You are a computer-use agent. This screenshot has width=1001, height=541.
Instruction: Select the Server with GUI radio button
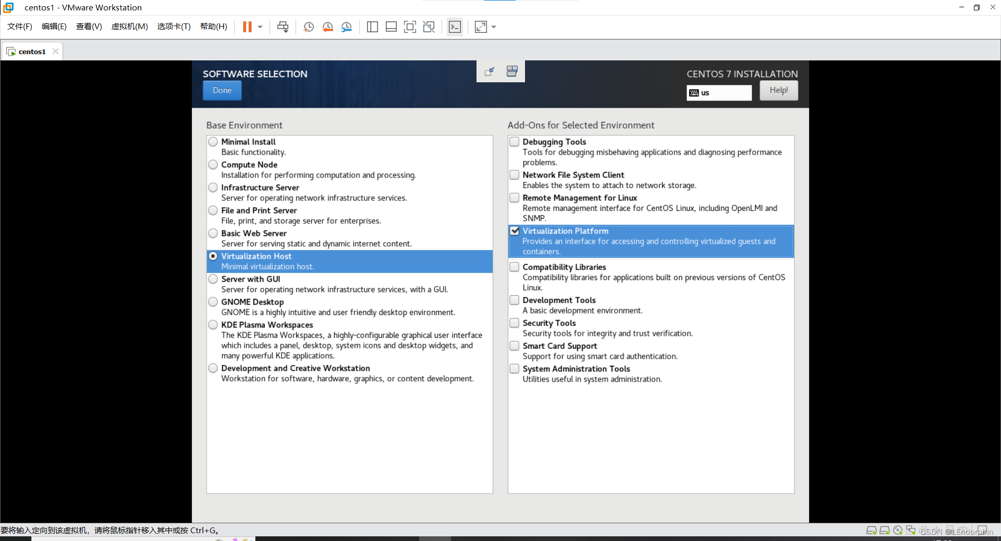tap(213, 279)
